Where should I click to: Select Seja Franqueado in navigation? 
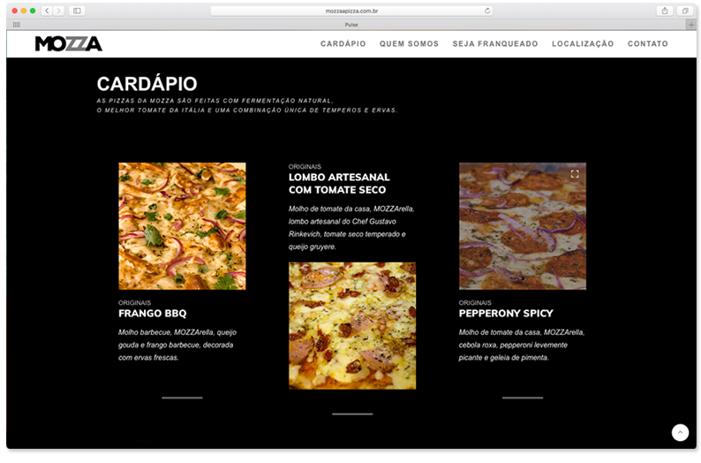click(x=494, y=44)
